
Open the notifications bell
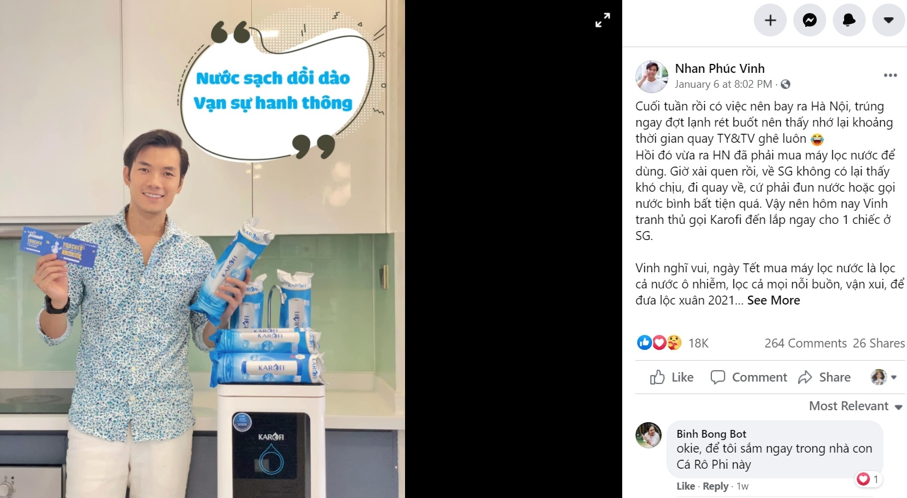(x=849, y=20)
